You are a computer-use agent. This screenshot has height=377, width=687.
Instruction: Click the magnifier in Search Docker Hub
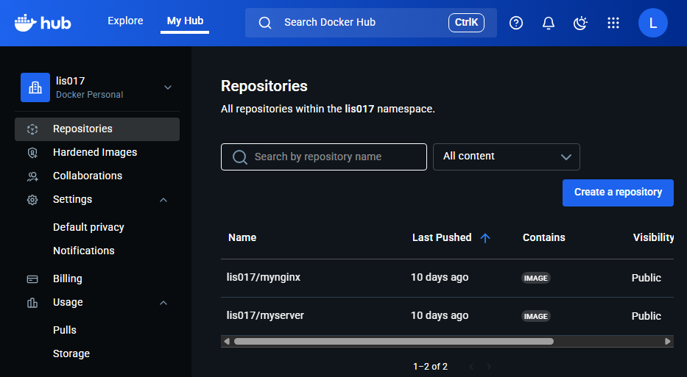(265, 23)
